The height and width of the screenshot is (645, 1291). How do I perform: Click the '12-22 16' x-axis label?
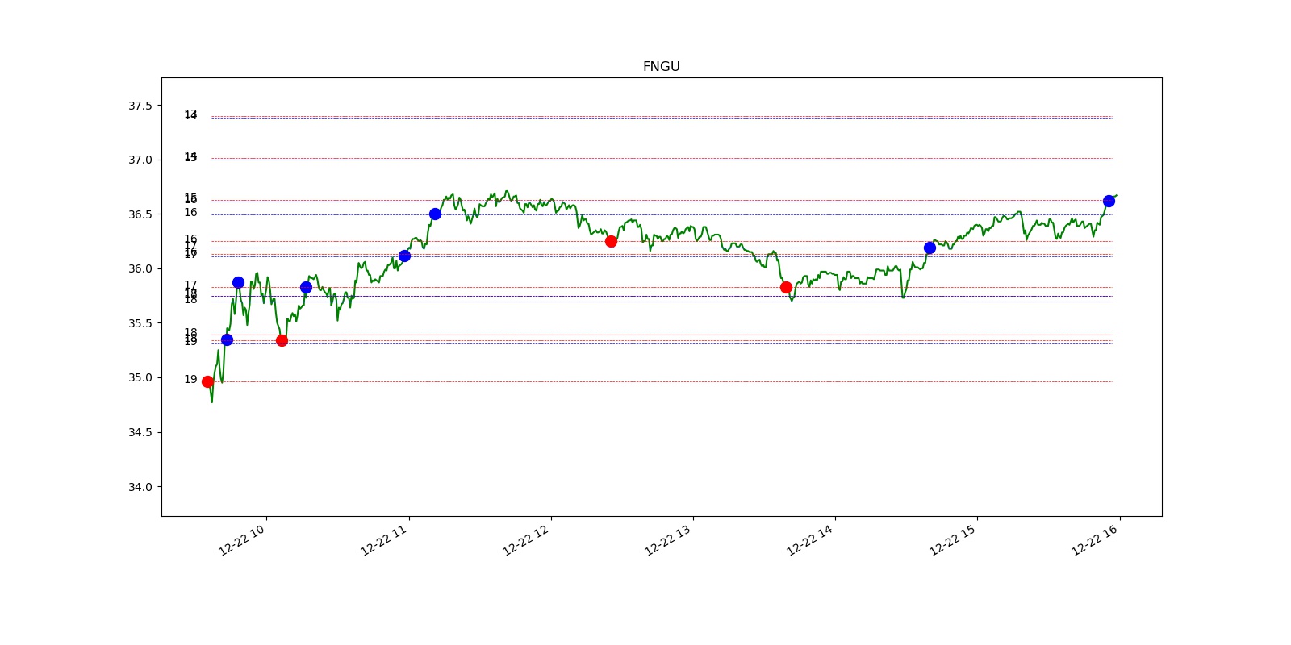tap(1093, 540)
